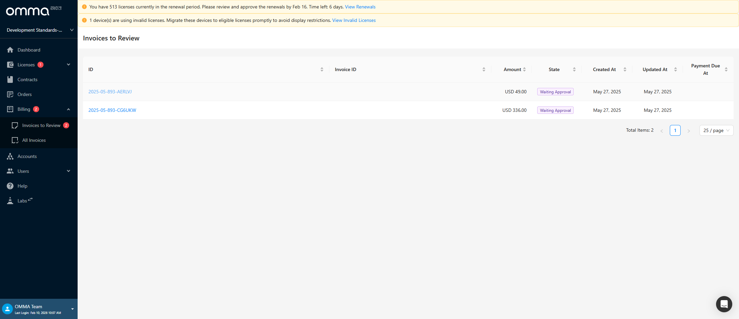739x319 pixels.
Task: Open All Invoices menu item
Action: pyautogui.click(x=34, y=140)
